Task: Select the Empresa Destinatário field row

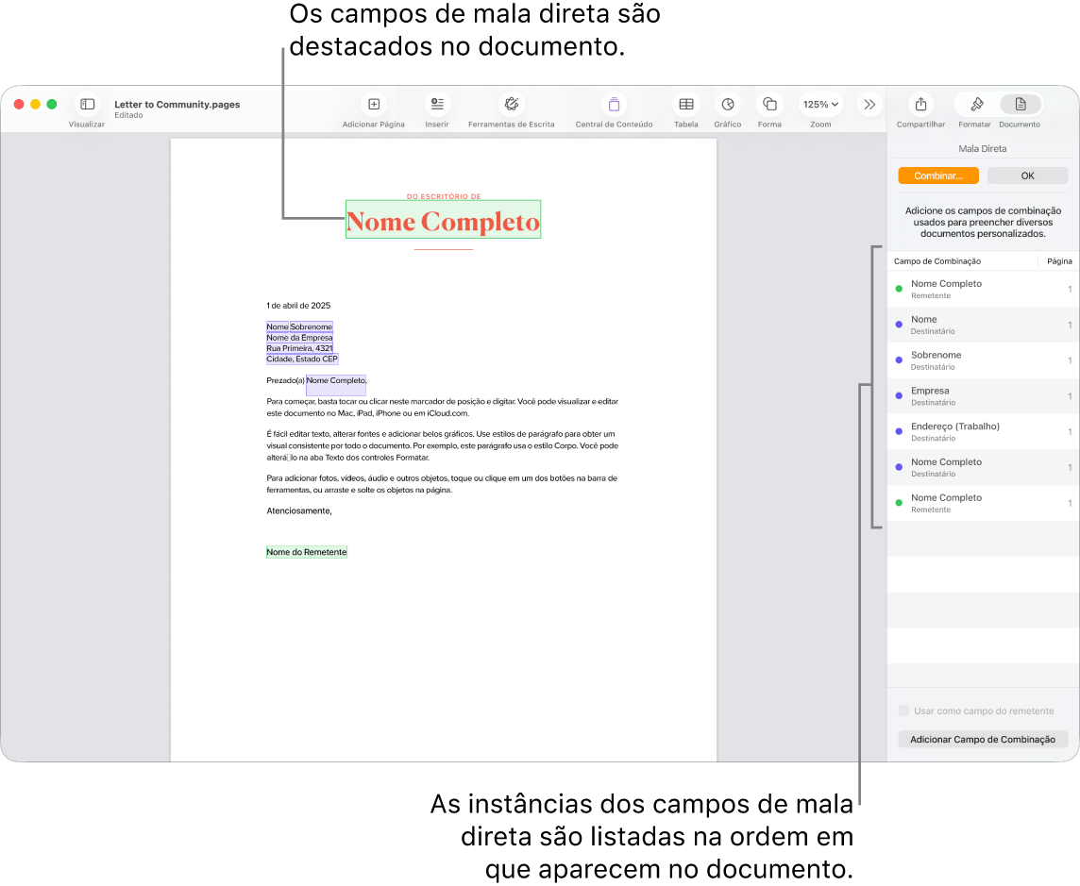Action: click(x=983, y=396)
